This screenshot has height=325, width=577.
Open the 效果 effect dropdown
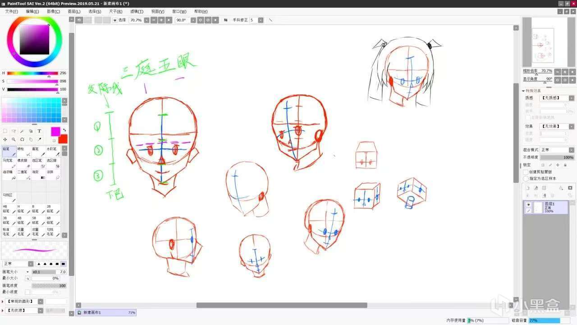coord(572,126)
